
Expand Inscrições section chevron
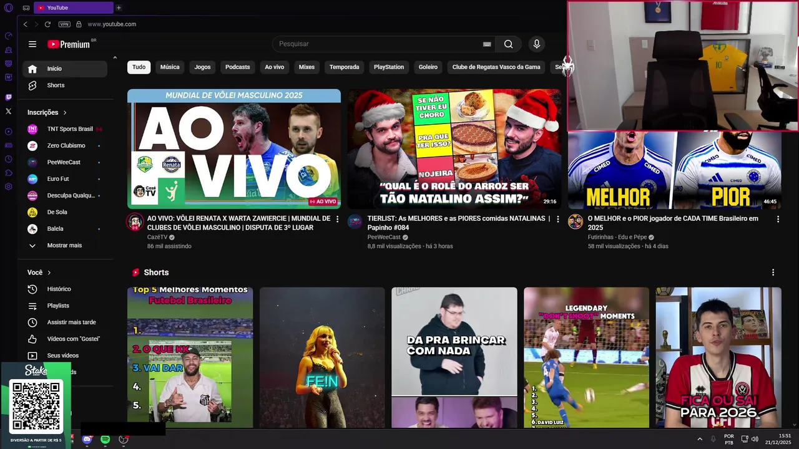(x=64, y=113)
